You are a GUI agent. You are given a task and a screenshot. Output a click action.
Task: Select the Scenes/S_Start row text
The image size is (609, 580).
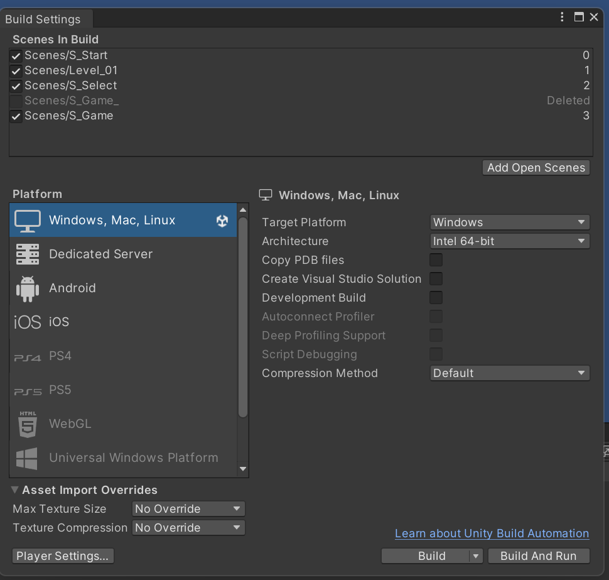(x=66, y=55)
